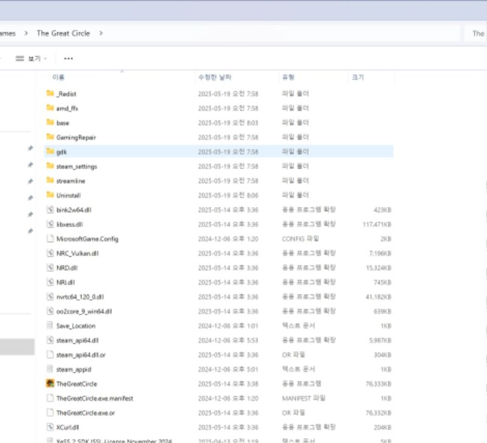Select the Save_Location file name

[75, 326]
